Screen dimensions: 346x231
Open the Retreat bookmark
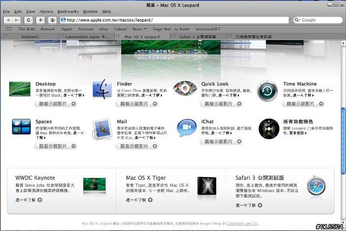coord(48,29)
